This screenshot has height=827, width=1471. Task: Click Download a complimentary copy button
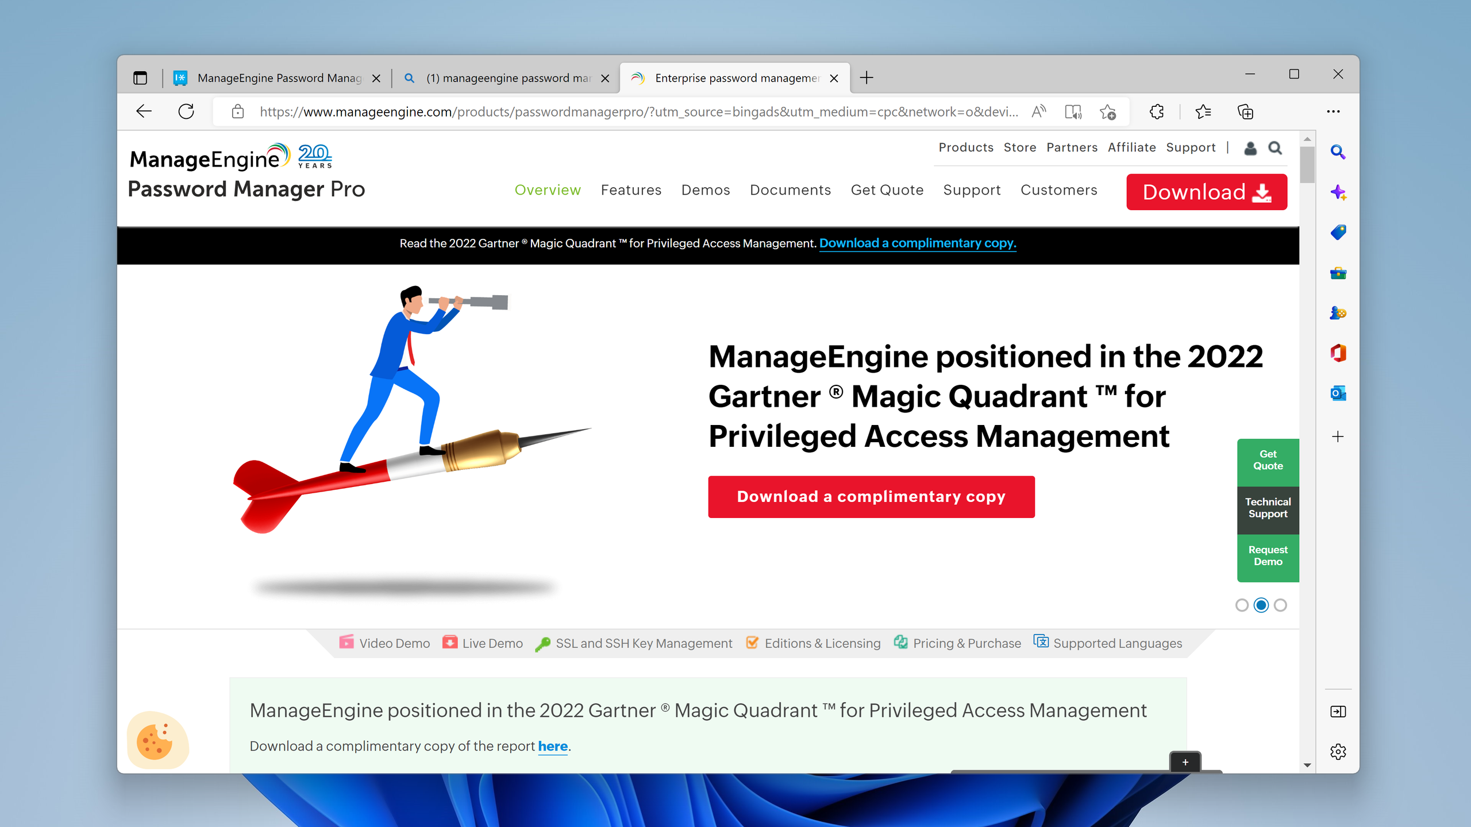click(x=871, y=496)
